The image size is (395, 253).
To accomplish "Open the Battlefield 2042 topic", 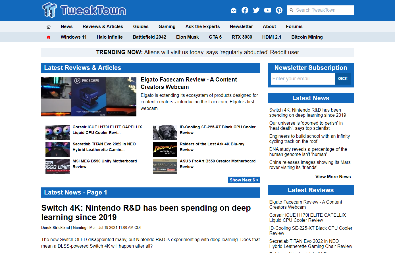I will pos(149,37).
